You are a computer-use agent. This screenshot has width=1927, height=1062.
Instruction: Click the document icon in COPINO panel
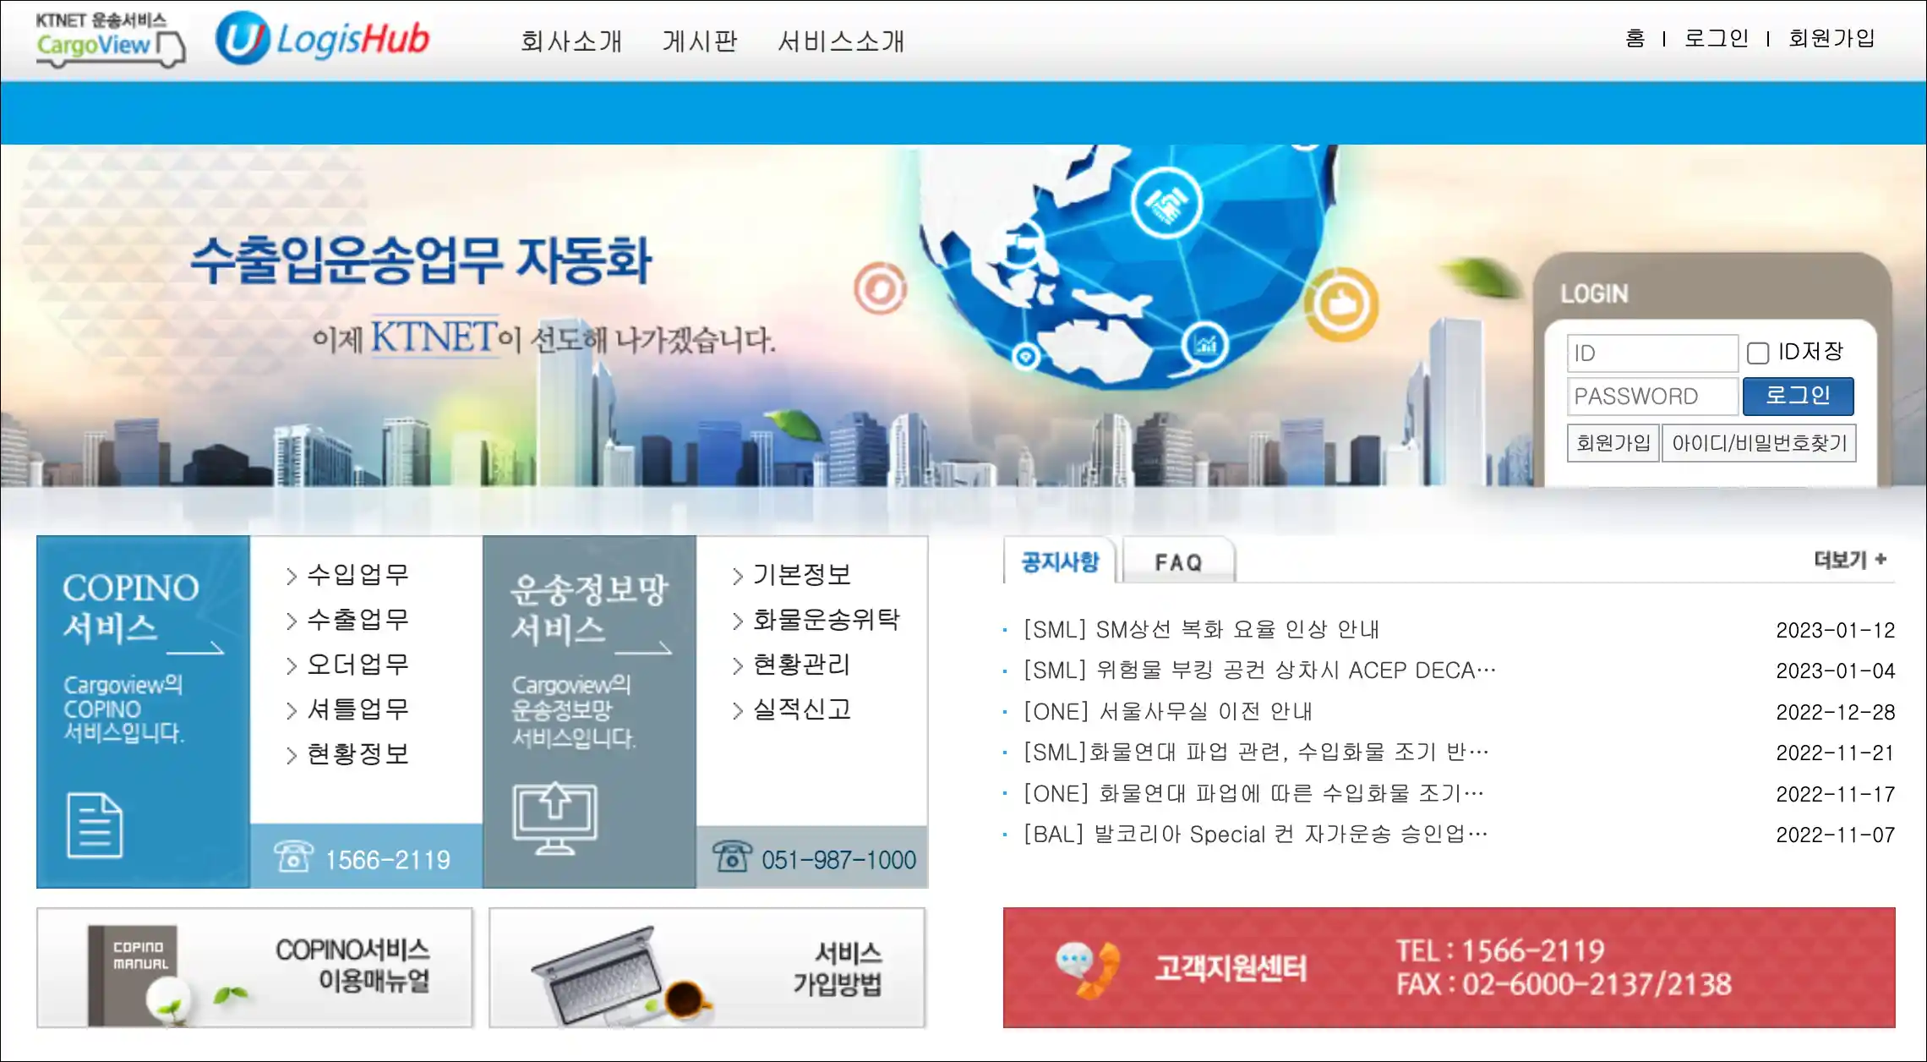tap(95, 825)
